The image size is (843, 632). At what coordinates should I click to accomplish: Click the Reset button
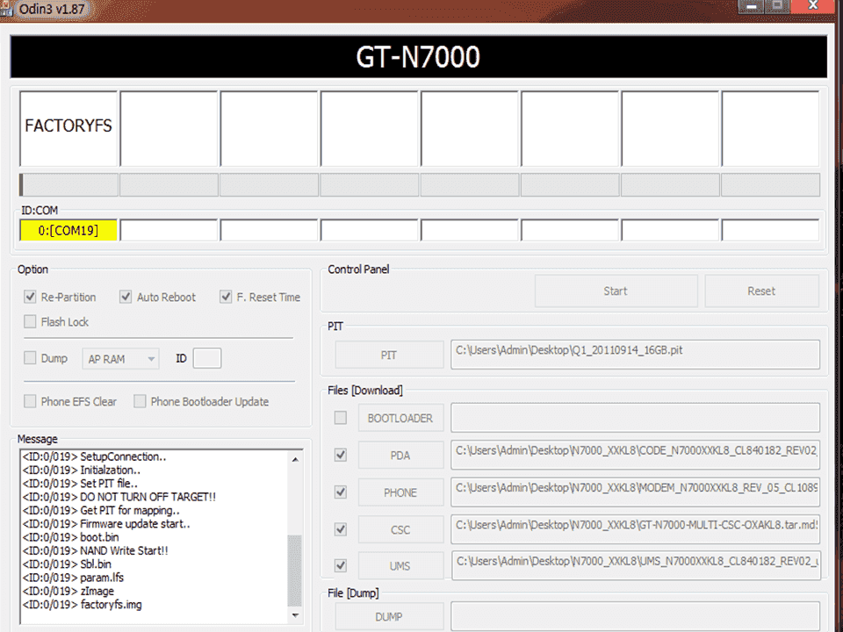[x=761, y=291]
